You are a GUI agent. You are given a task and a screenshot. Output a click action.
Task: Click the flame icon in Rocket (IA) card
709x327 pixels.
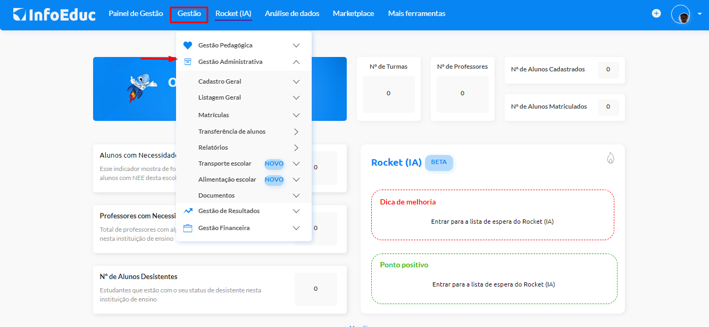coord(611,158)
